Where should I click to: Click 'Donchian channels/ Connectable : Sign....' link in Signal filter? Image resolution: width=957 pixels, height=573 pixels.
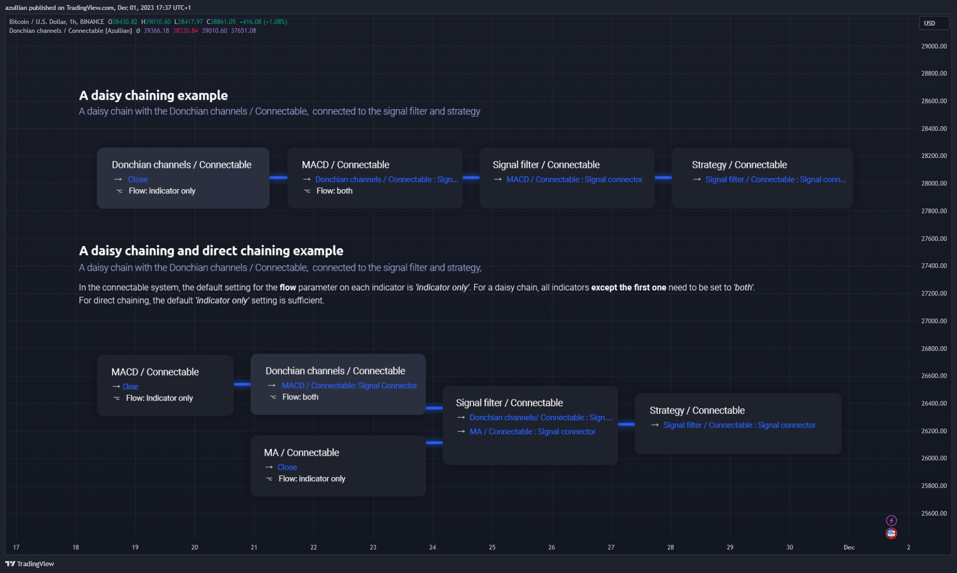click(x=541, y=418)
